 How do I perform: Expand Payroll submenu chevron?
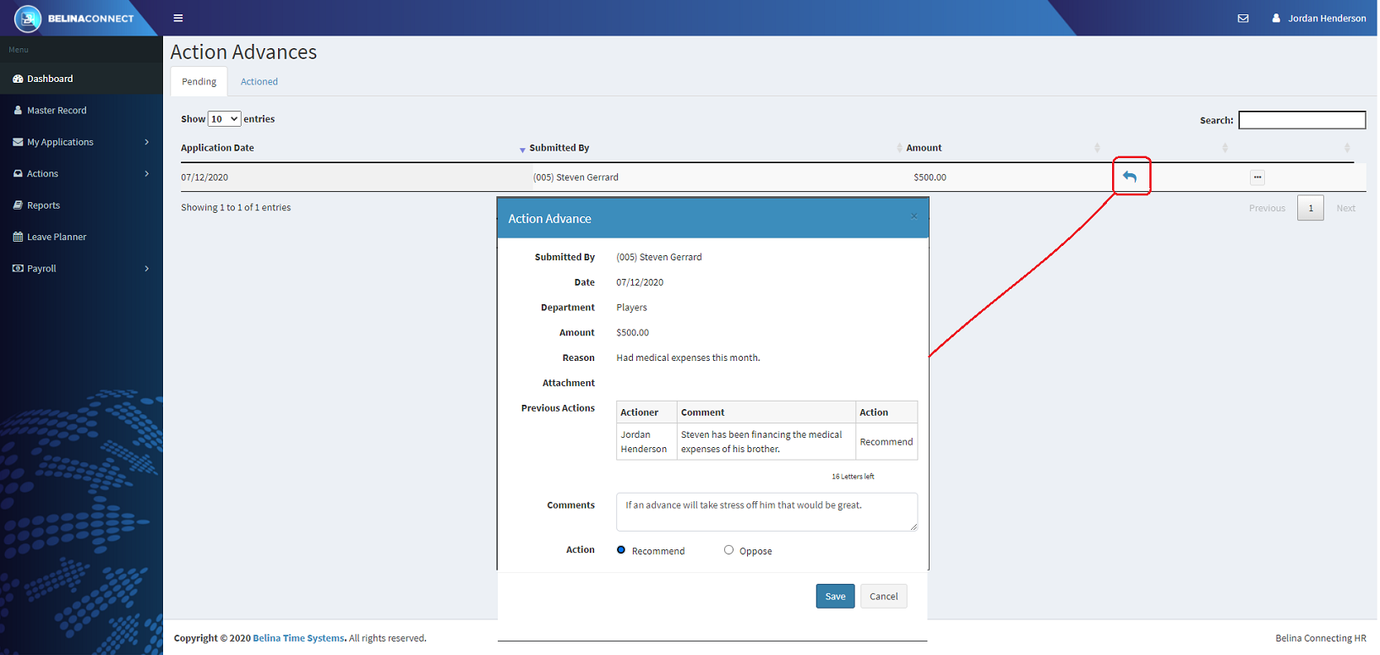(x=147, y=269)
